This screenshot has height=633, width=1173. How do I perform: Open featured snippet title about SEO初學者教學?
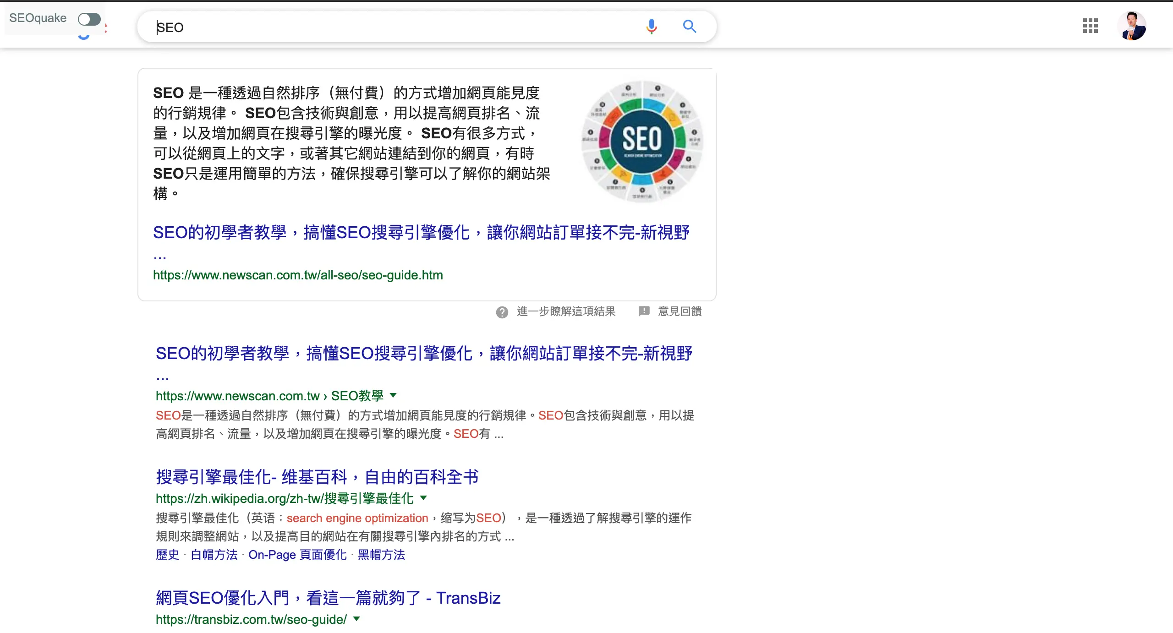(421, 242)
